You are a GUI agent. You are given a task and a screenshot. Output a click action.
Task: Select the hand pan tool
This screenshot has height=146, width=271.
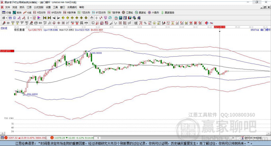coord(92,18)
